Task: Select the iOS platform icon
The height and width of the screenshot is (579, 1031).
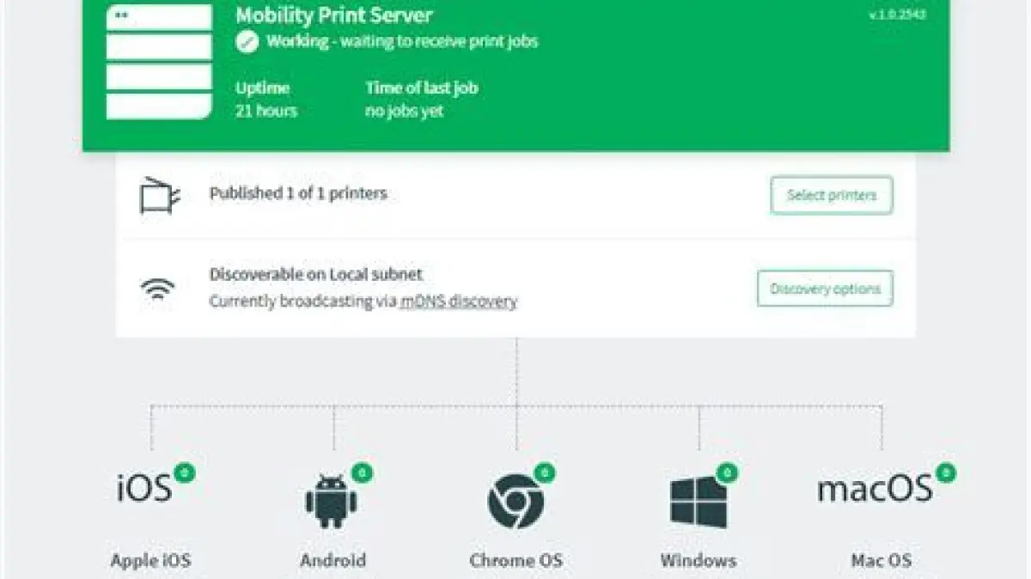Action: tap(144, 487)
